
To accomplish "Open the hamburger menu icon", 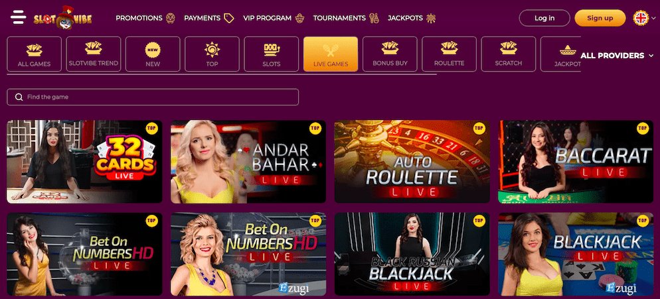I will pos(19,18).
